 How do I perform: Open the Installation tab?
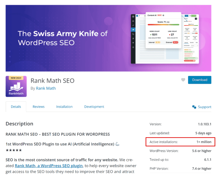(x=64, y=106)
